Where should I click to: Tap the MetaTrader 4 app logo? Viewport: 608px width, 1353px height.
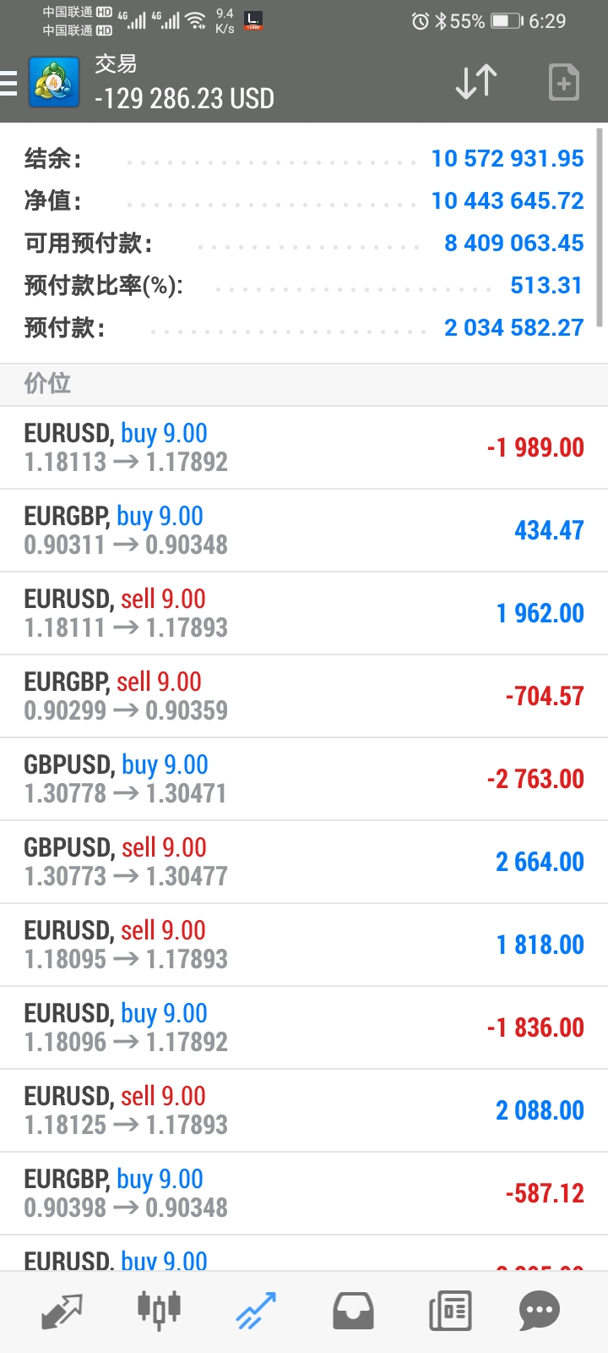tap(54, 82)
